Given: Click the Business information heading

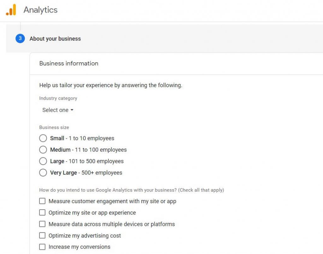Looking at the screenshot, I should tap(68, 63).
